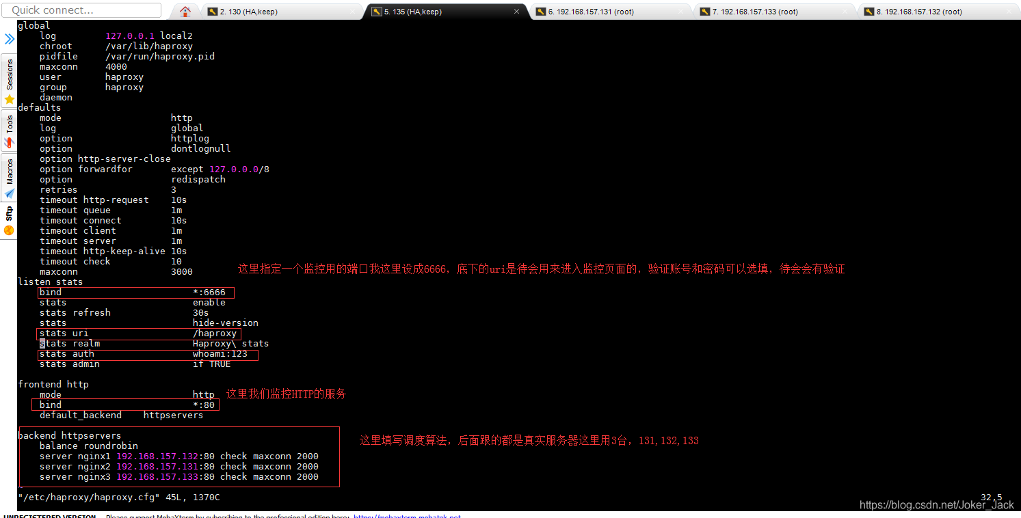Click the 'global' section line
The width and height of the screenshot is (1021, 518).
click(x=34, y=25)
